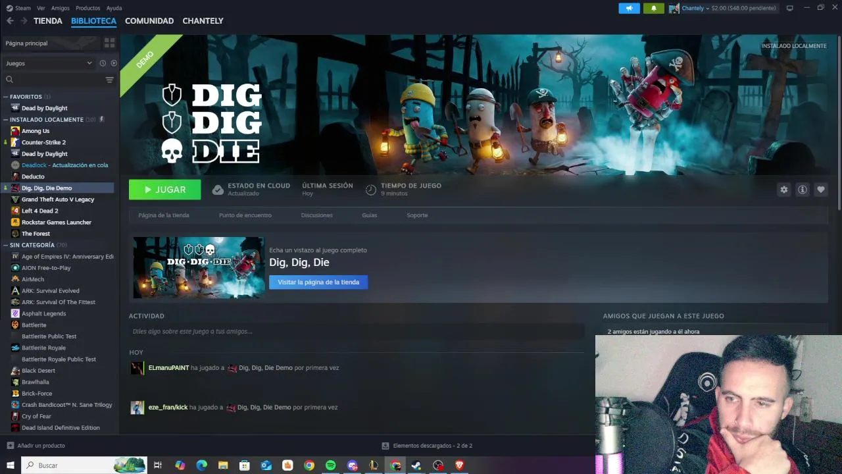The height and width of the screenshot is (474, 842).
Task: Open Spotify from the taskbar
Action: (331, 465)
